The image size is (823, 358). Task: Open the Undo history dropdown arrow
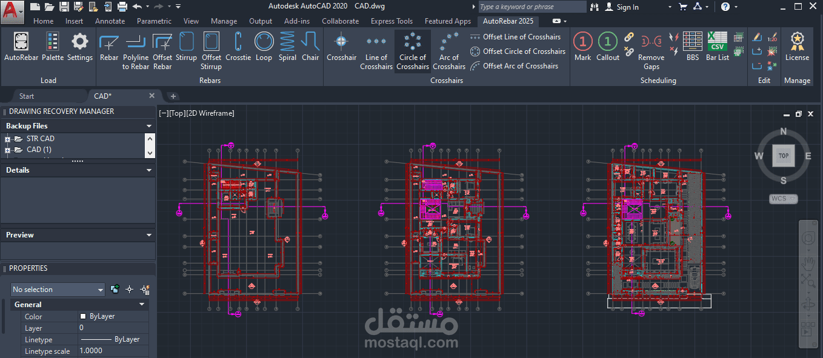[x=147, y=7]
